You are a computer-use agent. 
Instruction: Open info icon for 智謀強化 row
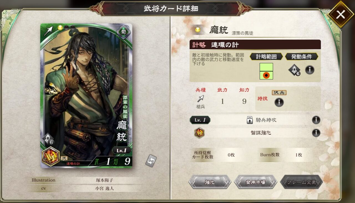tap(316, 133)
